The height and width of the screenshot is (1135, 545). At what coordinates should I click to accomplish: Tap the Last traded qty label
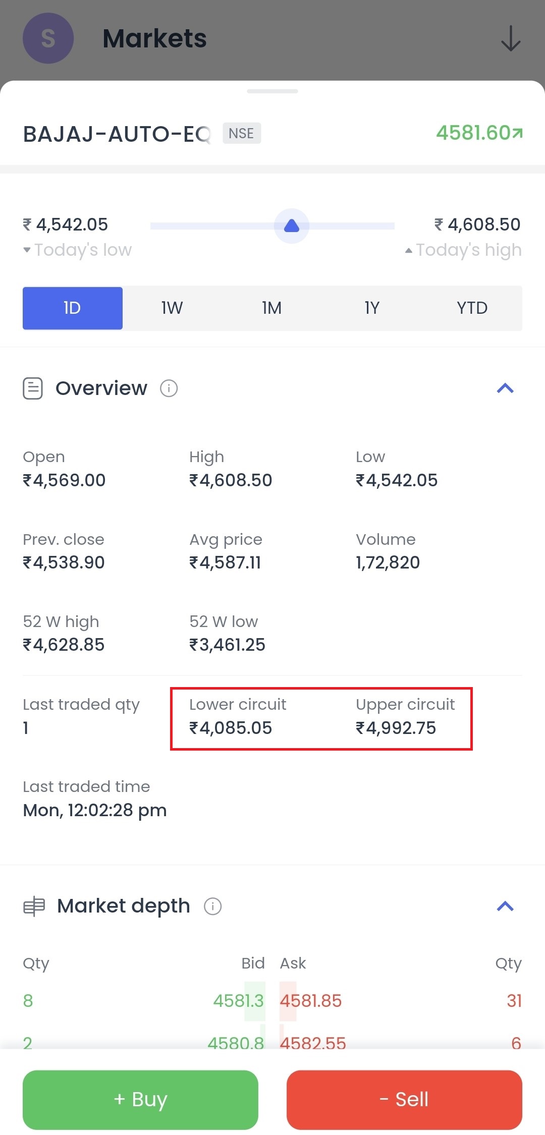pyautogui.click(x=81, y=705)
